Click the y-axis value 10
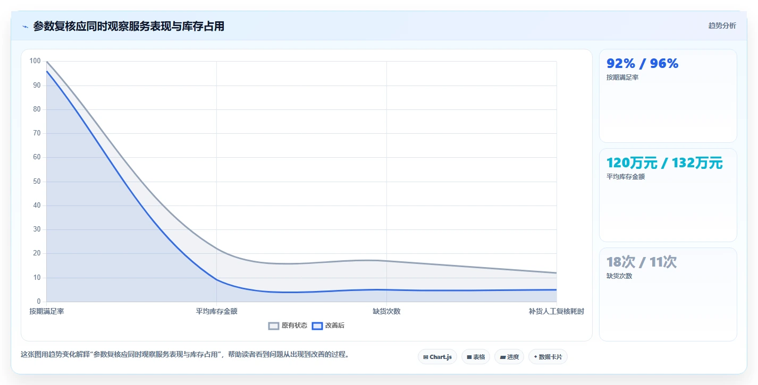Image resolution: width=758 pixels, height=385 pixels. coord(37,278)
